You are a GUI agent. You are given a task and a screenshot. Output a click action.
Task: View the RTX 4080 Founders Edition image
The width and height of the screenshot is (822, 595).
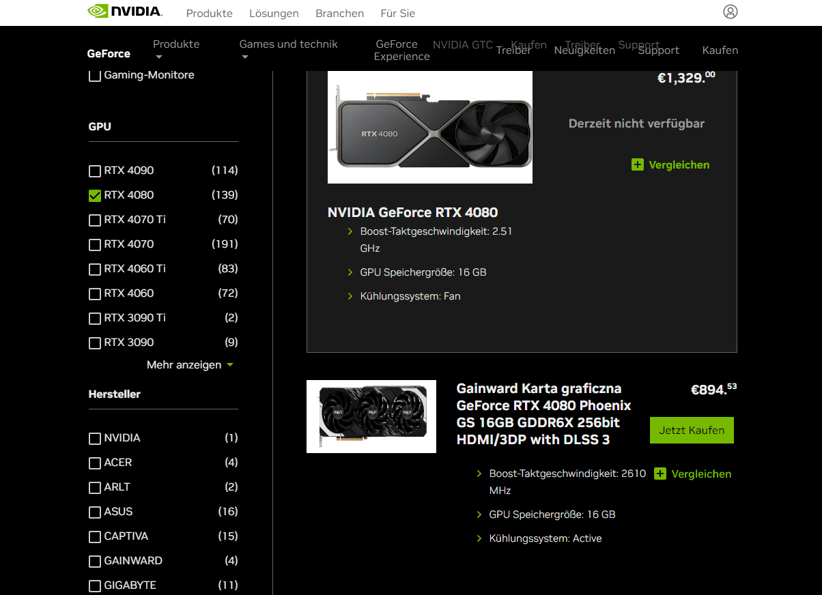[x=430, y=127]
